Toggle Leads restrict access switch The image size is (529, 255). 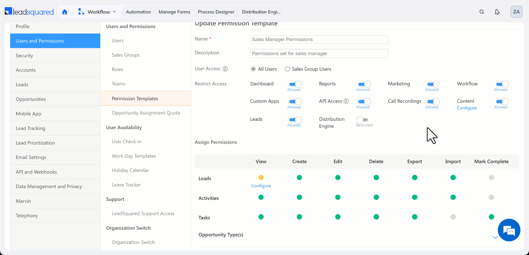tap(295, 120)
